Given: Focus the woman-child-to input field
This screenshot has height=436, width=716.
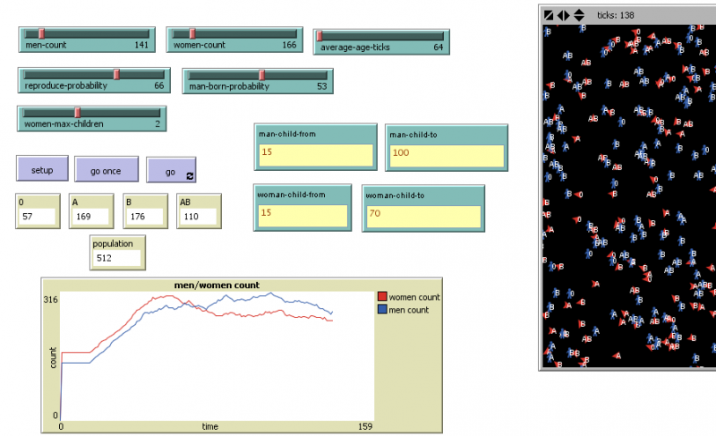Looking at the screenshot, I should (x=422, y=217).
